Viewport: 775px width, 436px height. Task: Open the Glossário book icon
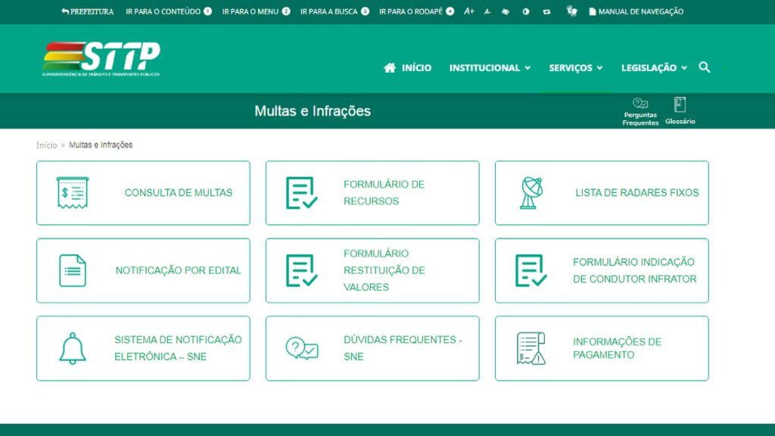click(x=680, y=106)
